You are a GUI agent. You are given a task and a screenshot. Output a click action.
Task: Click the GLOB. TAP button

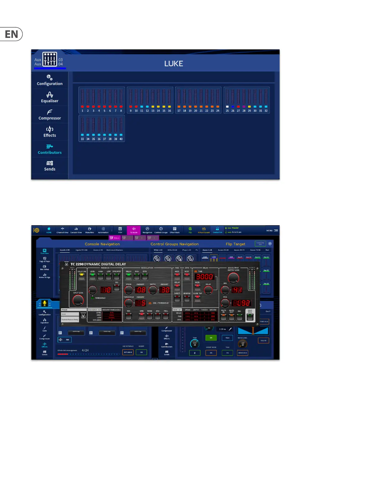click(198, 298)
